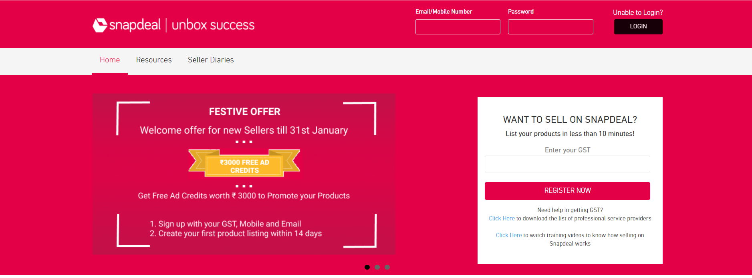Select the second carousel dot indicator
The image size is (752, 278).
tap(377, 267)
